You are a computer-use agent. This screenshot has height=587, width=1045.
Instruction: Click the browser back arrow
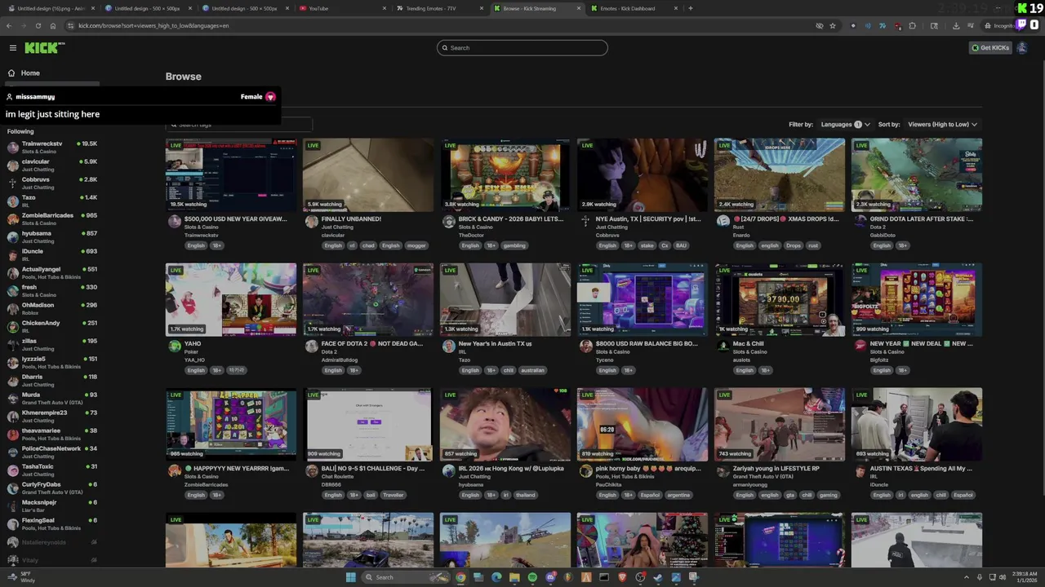(x=10, y=25)
